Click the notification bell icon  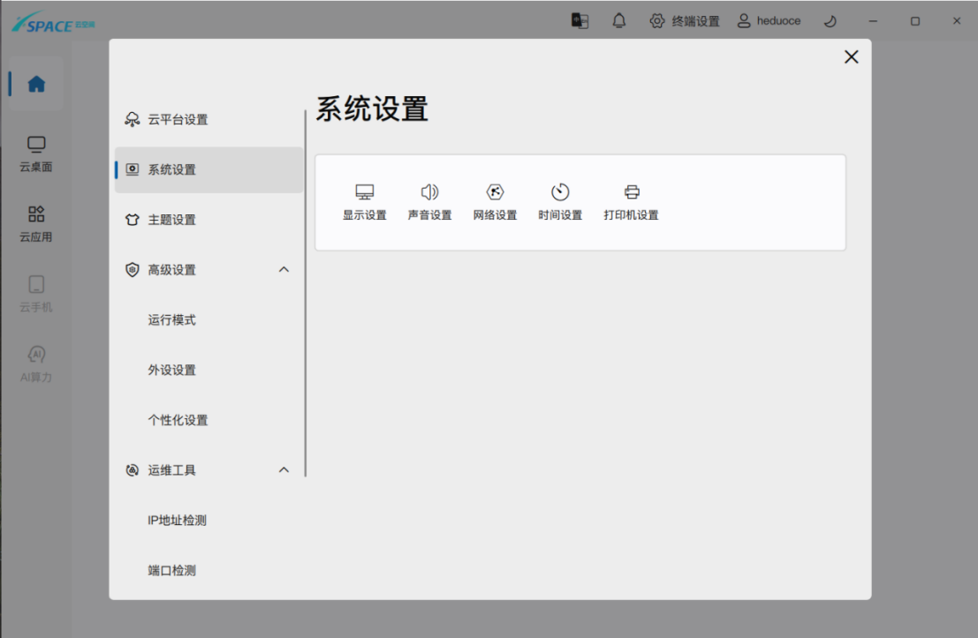pos(619,21)
